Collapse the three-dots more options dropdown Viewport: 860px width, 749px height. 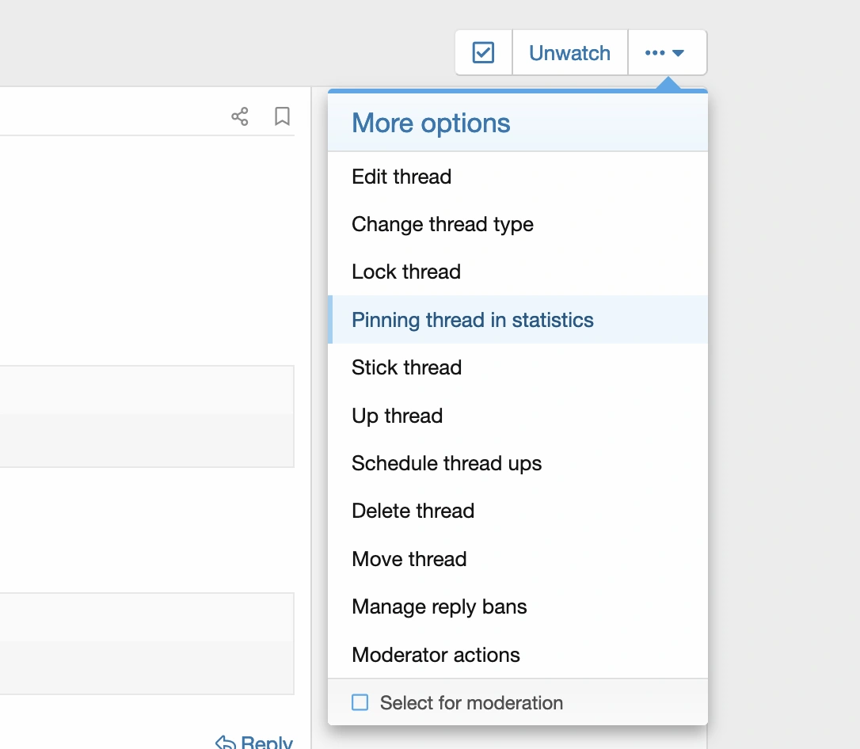point(666,53)
